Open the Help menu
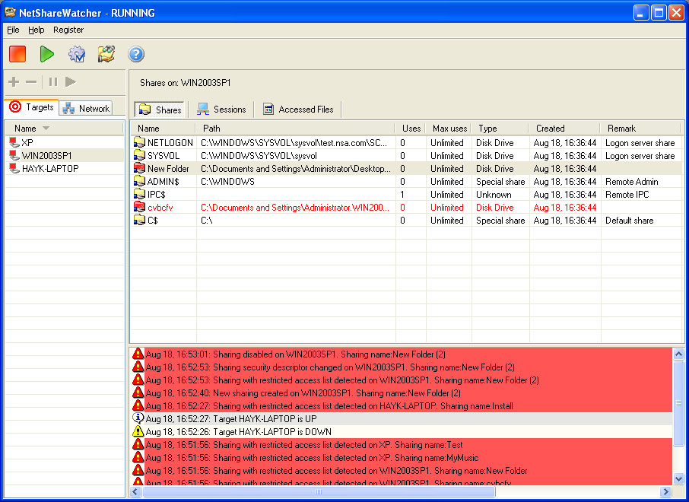This screenshot has width=689, height=502. tap(36, 30)
